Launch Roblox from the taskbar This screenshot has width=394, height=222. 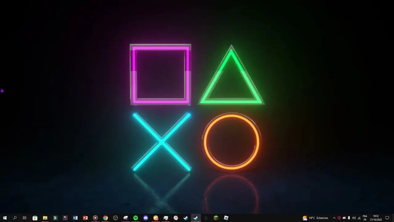(x=226, y=218)
